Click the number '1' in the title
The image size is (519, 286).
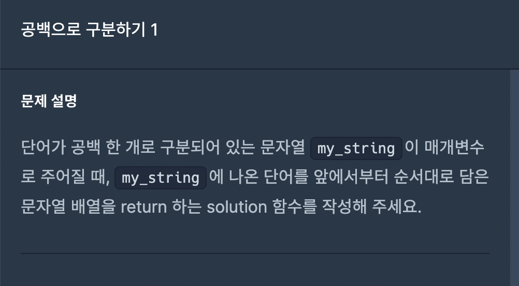click(x=154, y=30)
